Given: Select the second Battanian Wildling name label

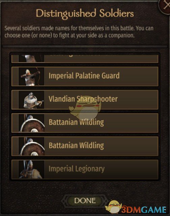Looking at the screenshot, I should coord(76,145).
